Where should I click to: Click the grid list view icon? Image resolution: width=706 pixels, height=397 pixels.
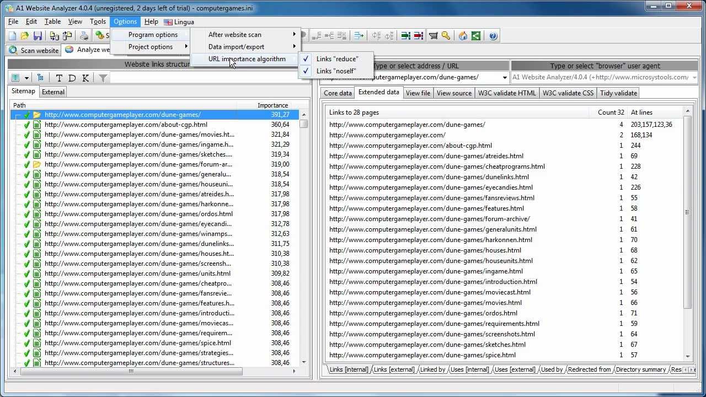(x=15, y=78)
